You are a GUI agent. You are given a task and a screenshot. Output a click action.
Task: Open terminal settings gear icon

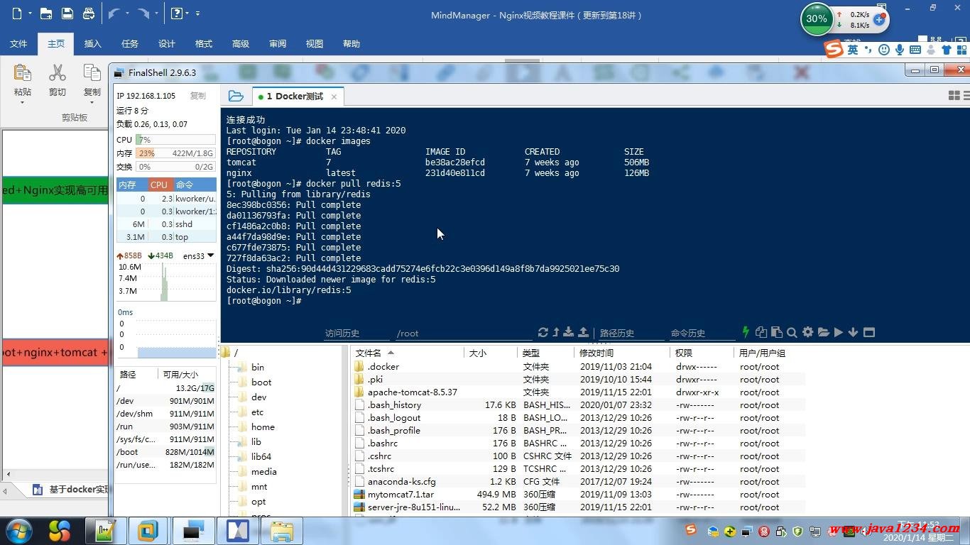(807, 332)
